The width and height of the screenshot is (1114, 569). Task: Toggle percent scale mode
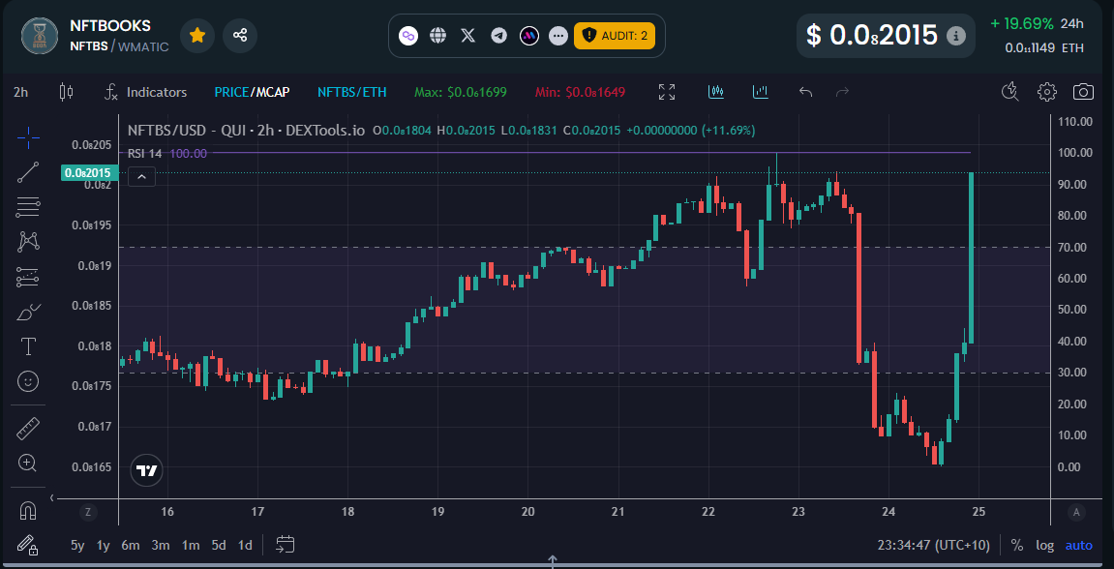coord(1017,546)
